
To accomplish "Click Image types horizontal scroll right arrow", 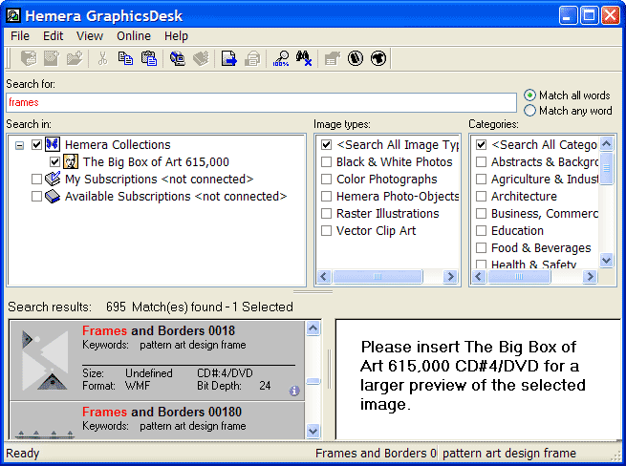I will point(450,276).
